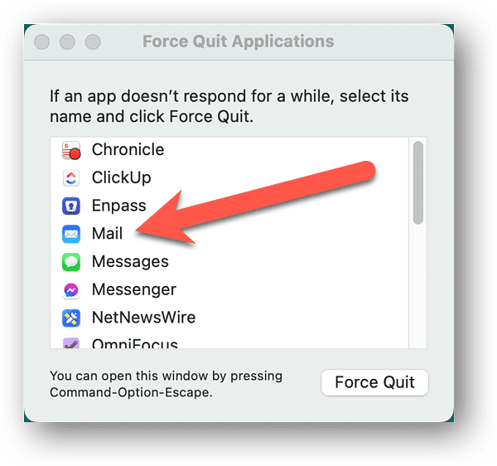Image resolution: width=497 pixels, height=466 pixels.
Task: Choose Enpass from the list
Action: (x=118, y=206)
